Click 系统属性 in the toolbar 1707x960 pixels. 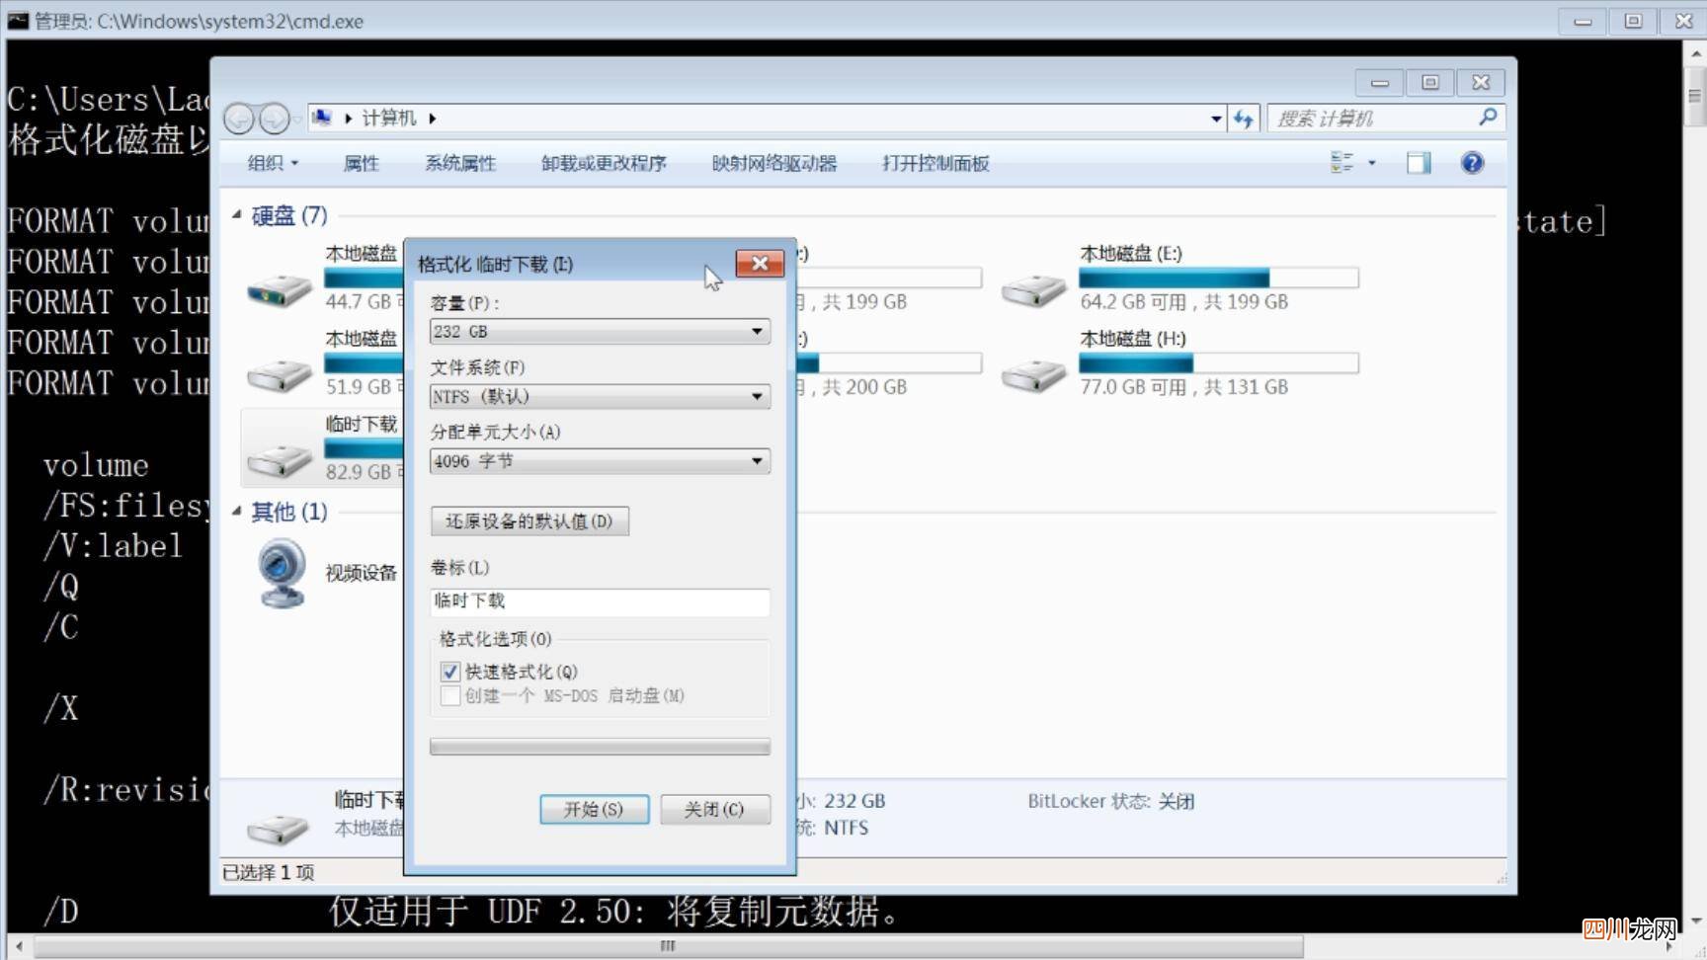click(460, 163)
